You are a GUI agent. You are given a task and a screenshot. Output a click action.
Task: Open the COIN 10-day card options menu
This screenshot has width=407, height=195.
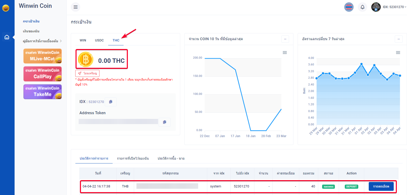point(285,39)
